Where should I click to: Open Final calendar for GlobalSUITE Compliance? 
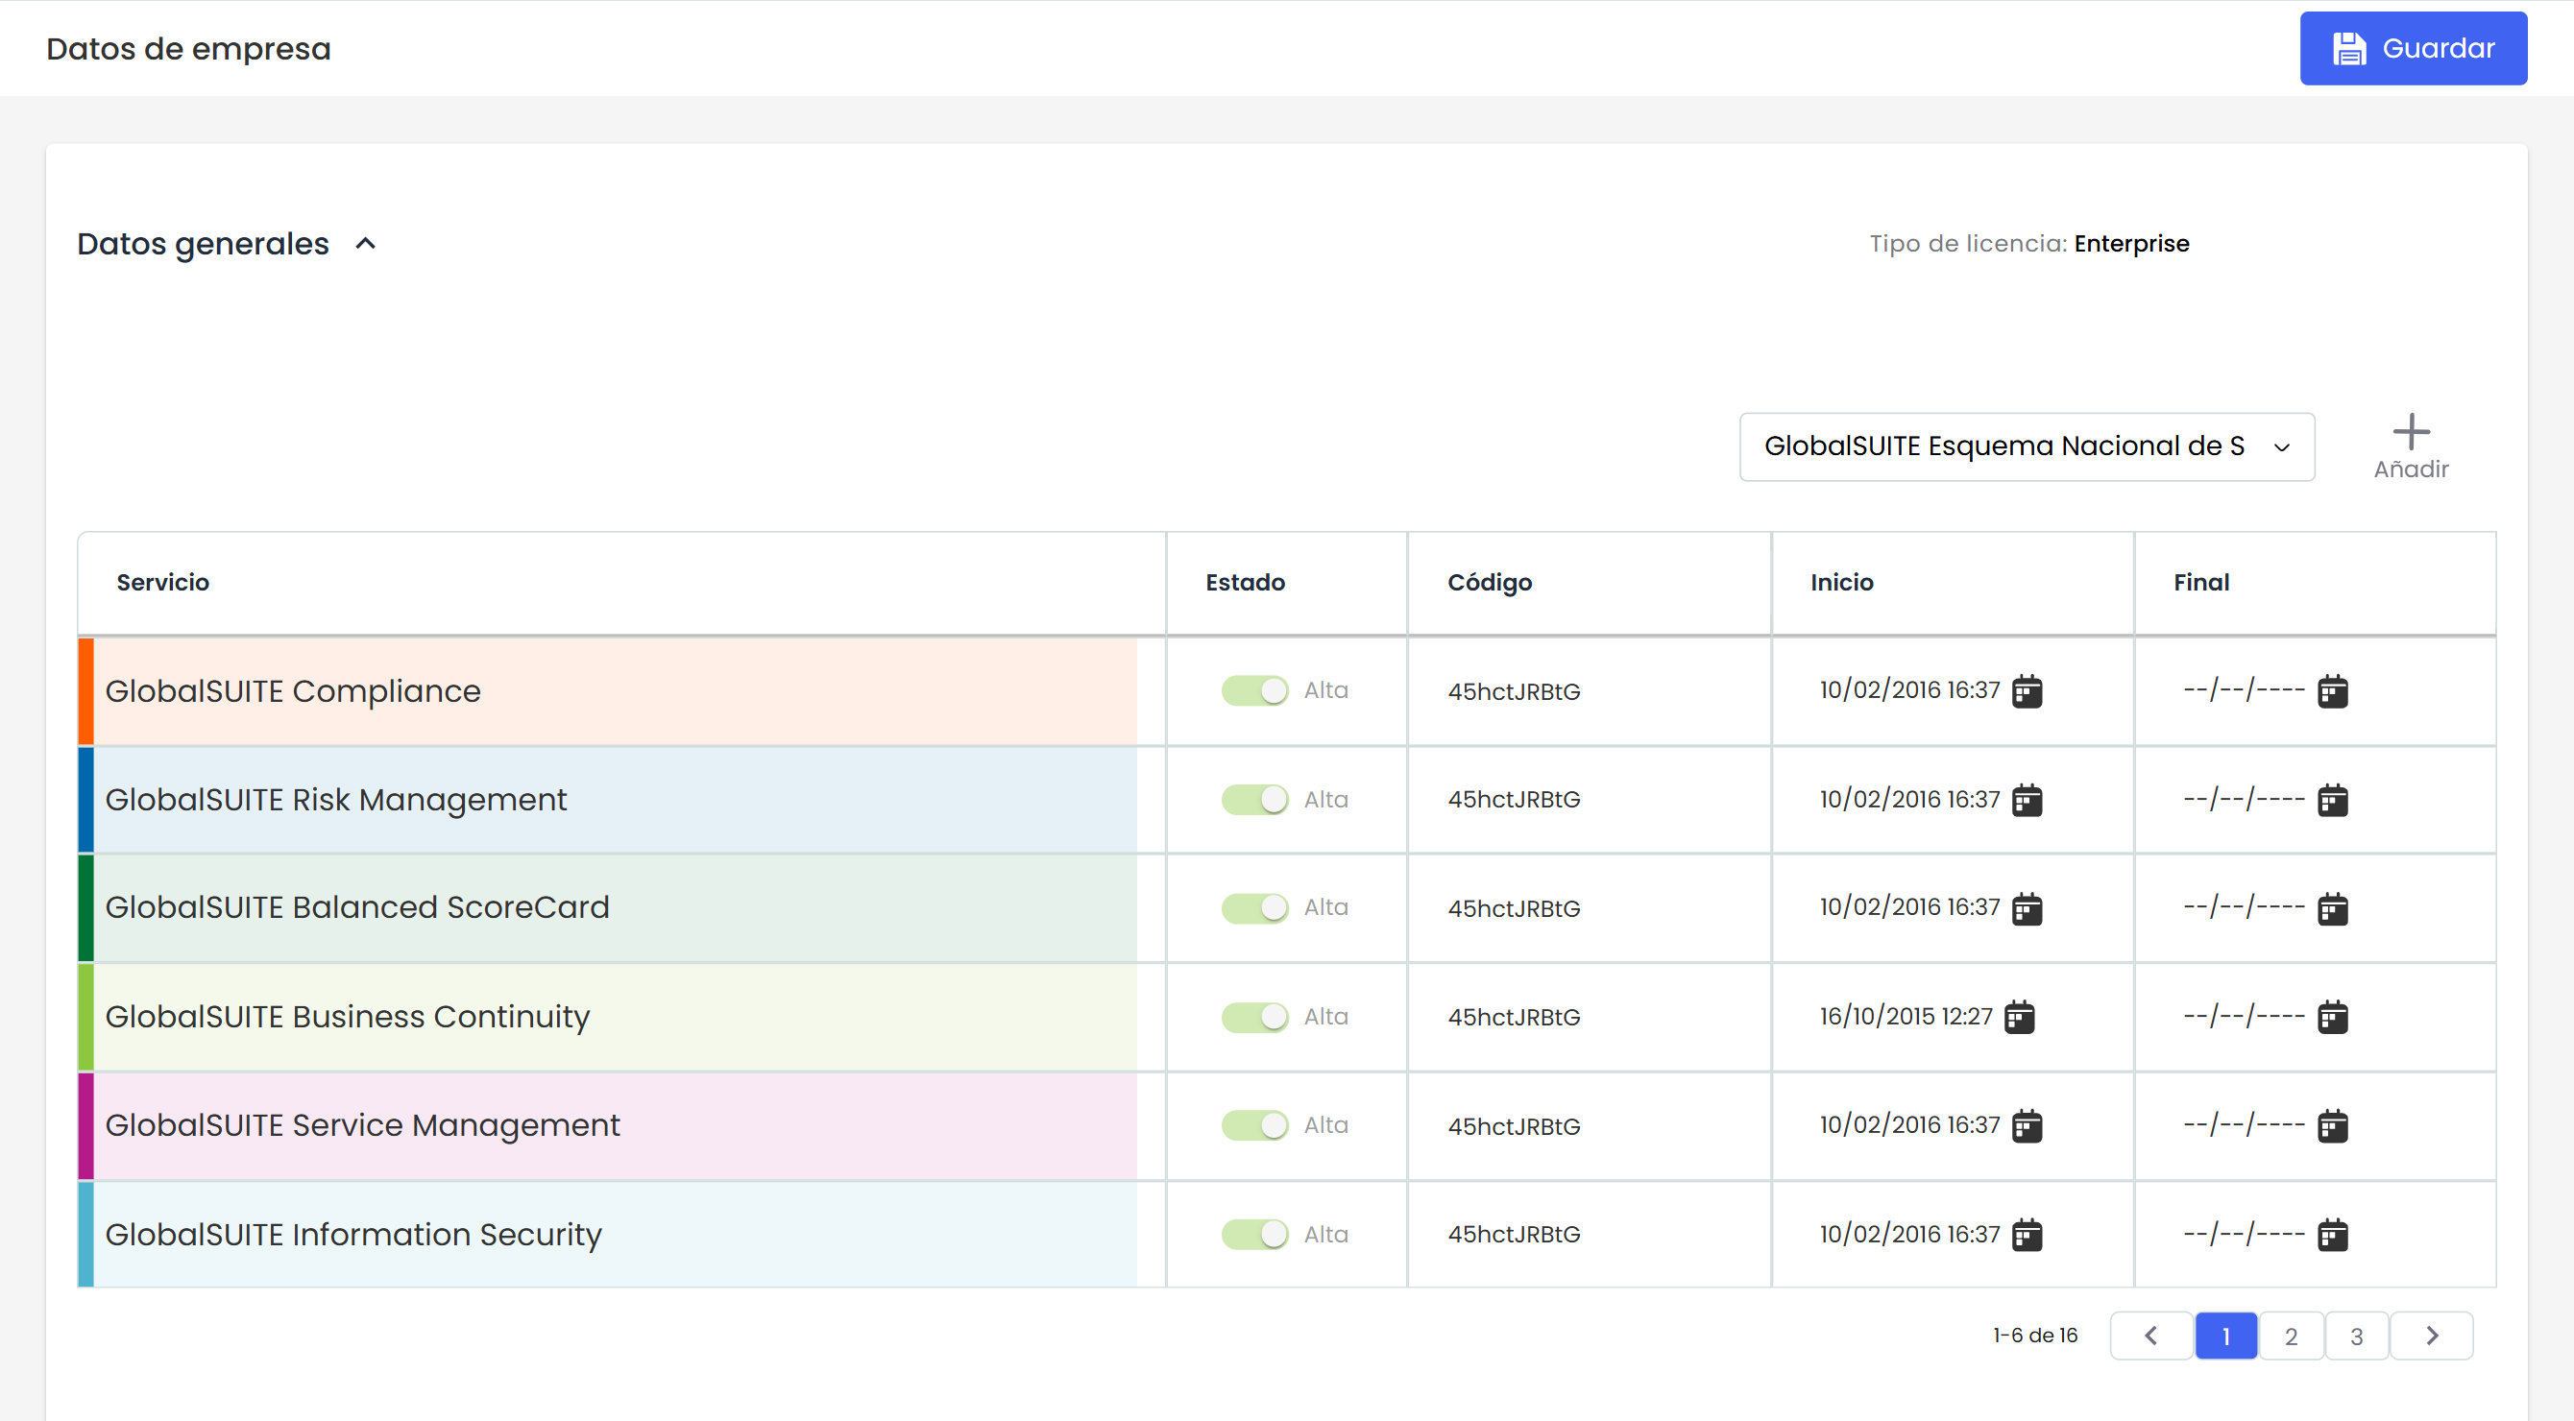click(x=2332, y=691)
